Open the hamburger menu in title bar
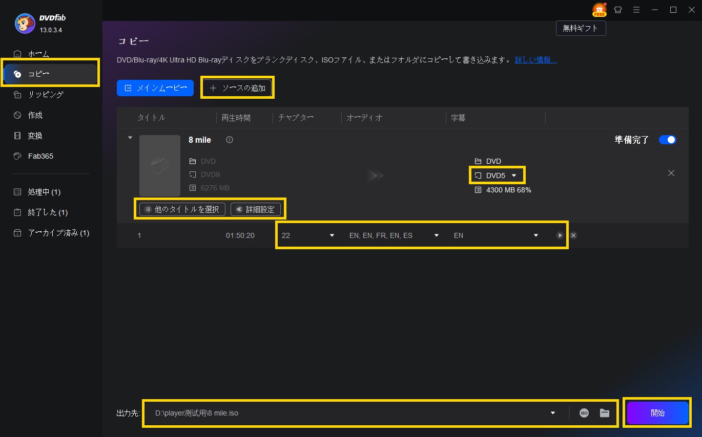The height and width of the screenshot is (437, 702). 636,10
